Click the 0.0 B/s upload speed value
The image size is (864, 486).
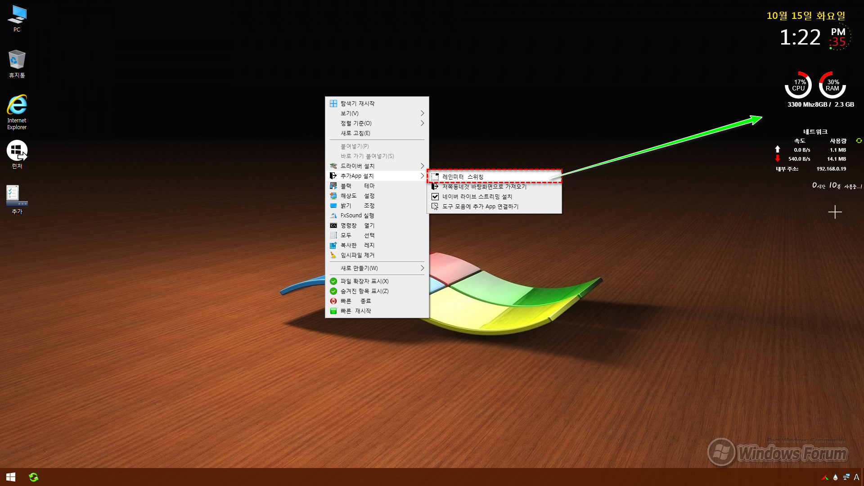tap(802, 150)
